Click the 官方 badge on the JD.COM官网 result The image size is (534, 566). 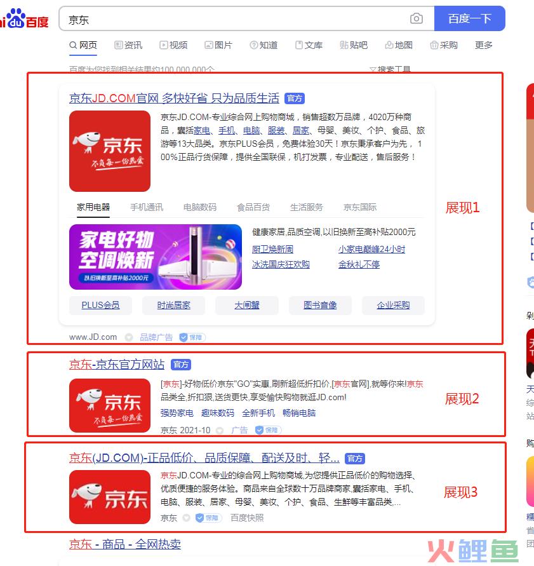coord(295,98)
